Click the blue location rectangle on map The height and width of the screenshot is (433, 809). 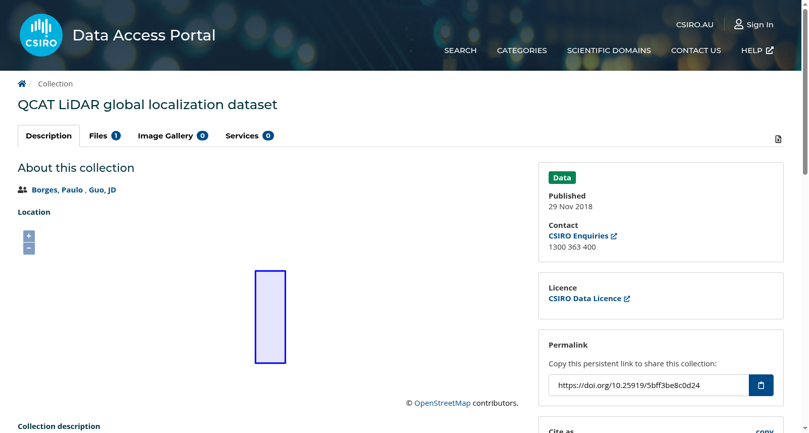pos(271,317)
